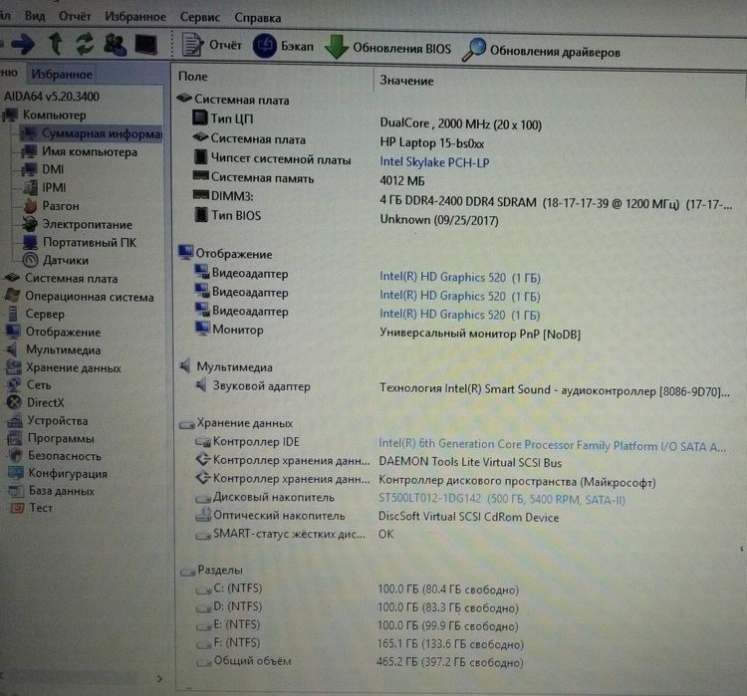Select Операционная система tree item
The height and width of the screenshot is (696, 747).
tap(79, 297)
